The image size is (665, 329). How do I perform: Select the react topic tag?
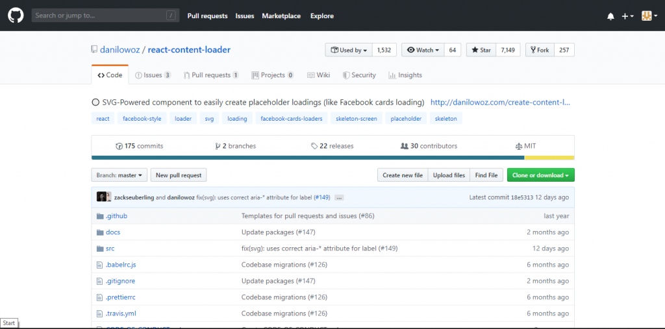[103, 119]
